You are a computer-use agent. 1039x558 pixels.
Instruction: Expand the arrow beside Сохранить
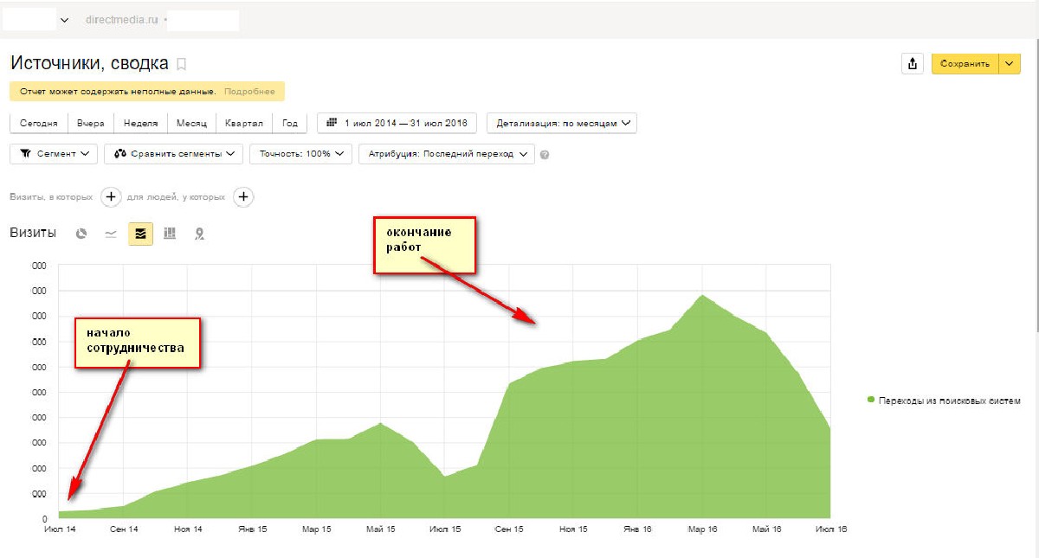click(1010, 64)
